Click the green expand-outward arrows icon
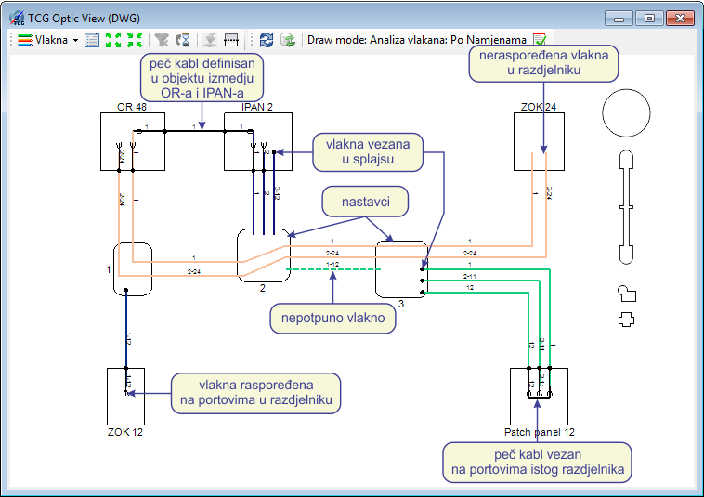 pos(113,40)
